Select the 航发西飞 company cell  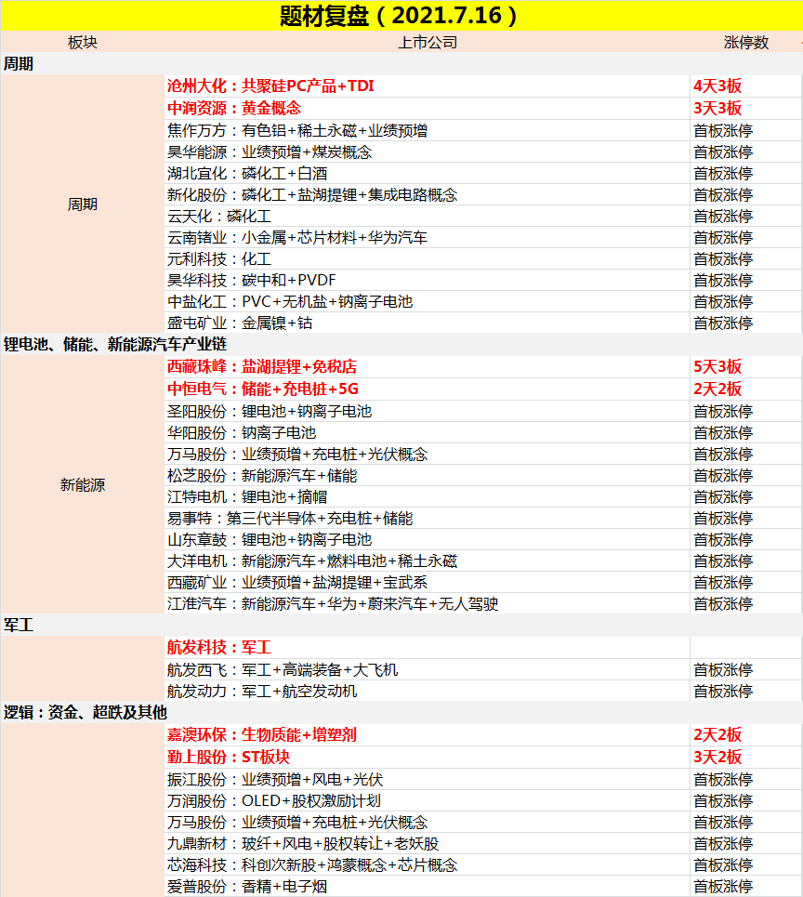427,670
